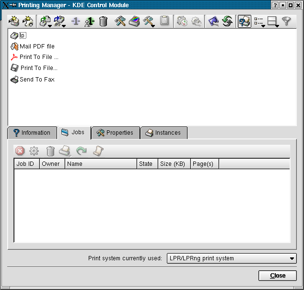The image size is (304, 290).
Task: Switch to the Properties tab
Action: [x=116, y=133]
